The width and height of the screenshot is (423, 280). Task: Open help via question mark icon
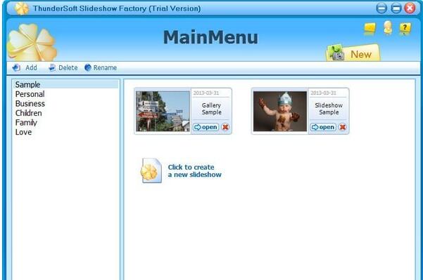(405, 29)
